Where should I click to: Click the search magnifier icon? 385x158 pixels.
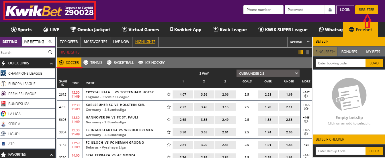50,52
